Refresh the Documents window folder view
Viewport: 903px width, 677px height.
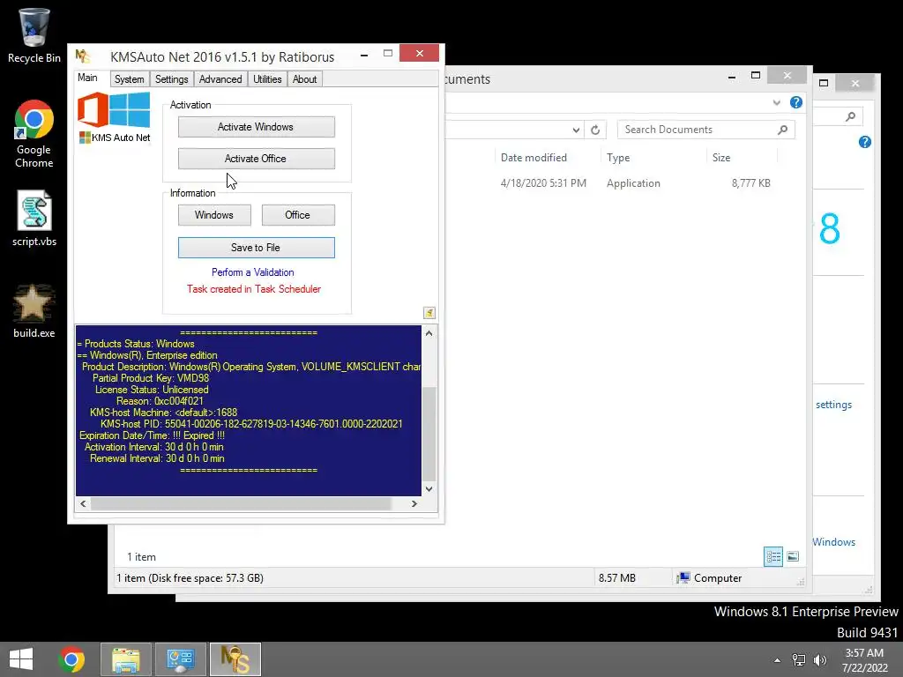tap(595, 130)
